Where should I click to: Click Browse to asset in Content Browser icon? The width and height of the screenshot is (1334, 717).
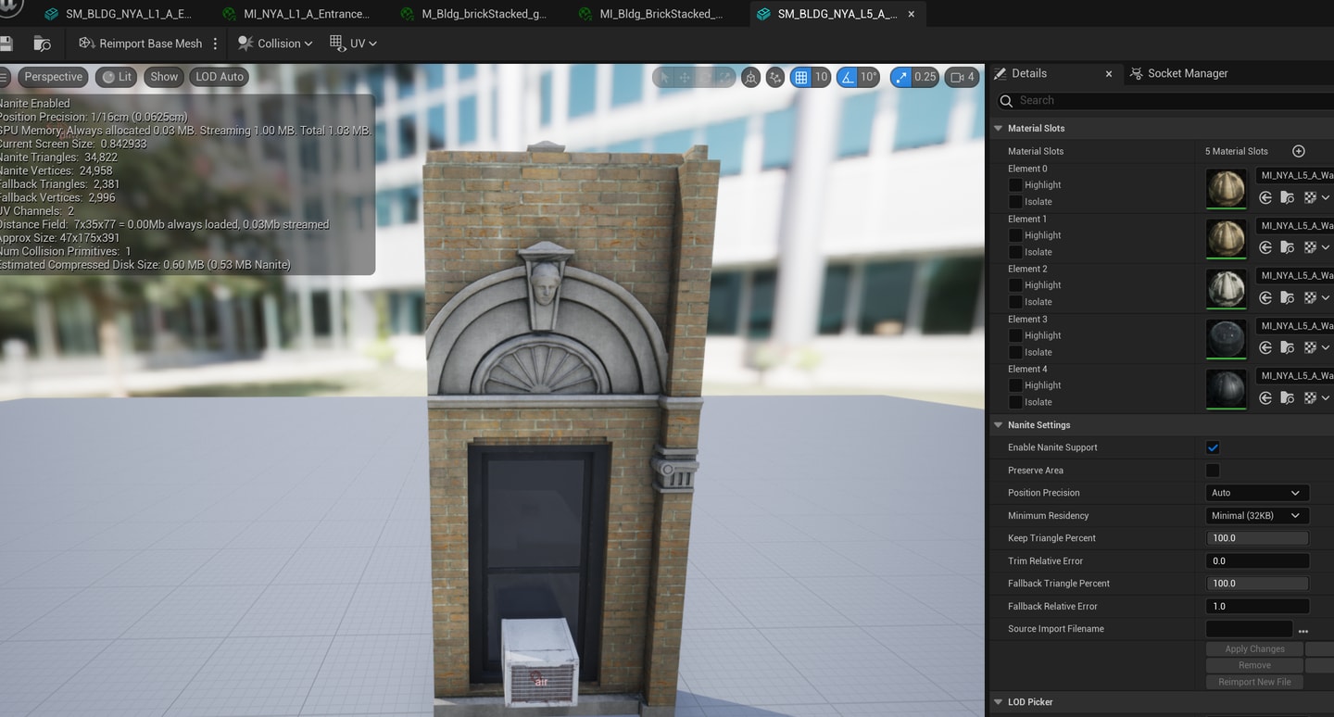tap(42, 44)
